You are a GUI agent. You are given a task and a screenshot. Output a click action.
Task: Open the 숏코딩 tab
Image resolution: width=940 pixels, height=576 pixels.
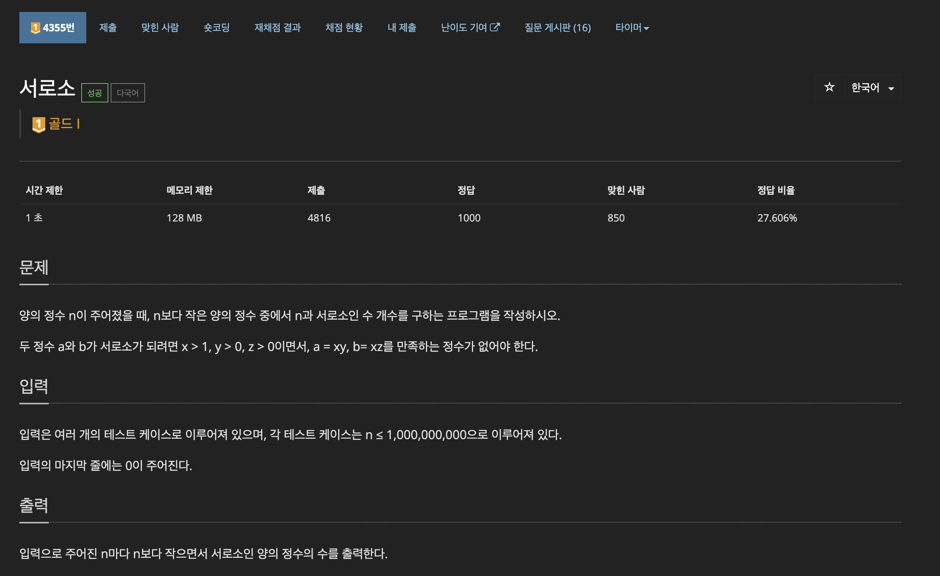tap(217, 28)
